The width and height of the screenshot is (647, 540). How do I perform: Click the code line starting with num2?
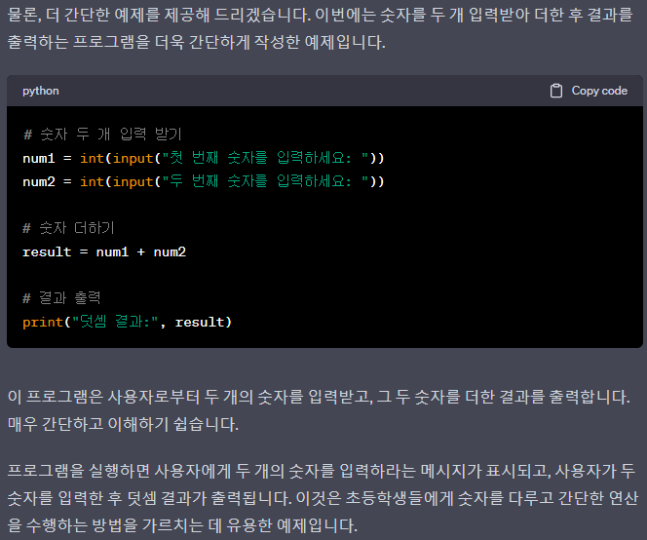click(x=204, y=181)
